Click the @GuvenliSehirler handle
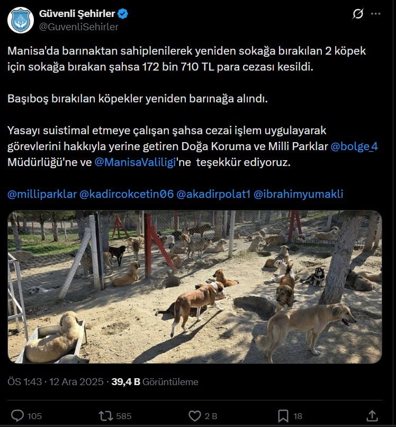 (x=79, y=27)
